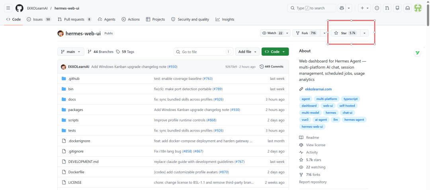The height and width of the screenshot is (190, 430).
Task: Open the create new plus dropdown
Action: (364, 8)
